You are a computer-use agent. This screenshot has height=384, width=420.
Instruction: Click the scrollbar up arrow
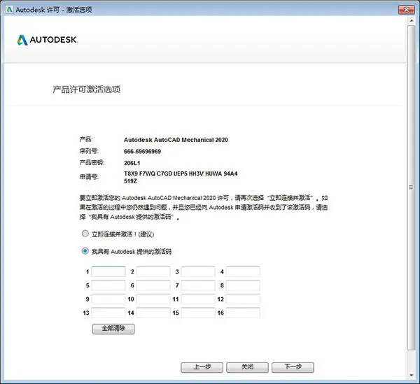tap(412, 20)
